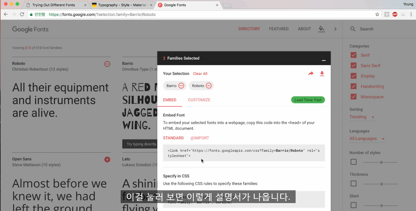This screenshot has width=416, height=211.
Task: Click the Lato font name
Action: [x=126, y=159]
